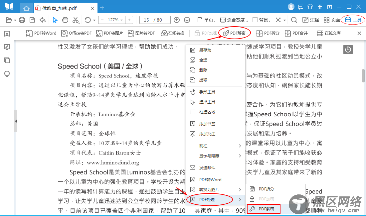Open the 127% zoom level dropdown
Viewport: 366px width, 216px height.
click(115, 20)
